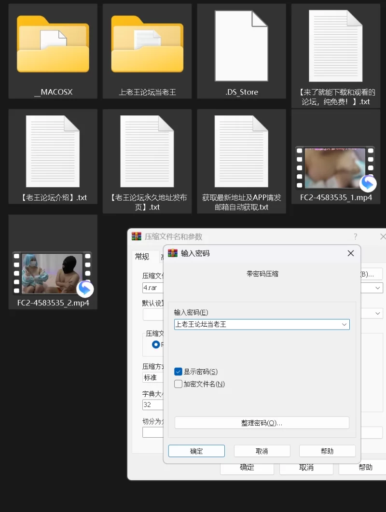Expand the archive name dropdown beside 4.rar
This screenshot has width=386, height=512.
378,288
